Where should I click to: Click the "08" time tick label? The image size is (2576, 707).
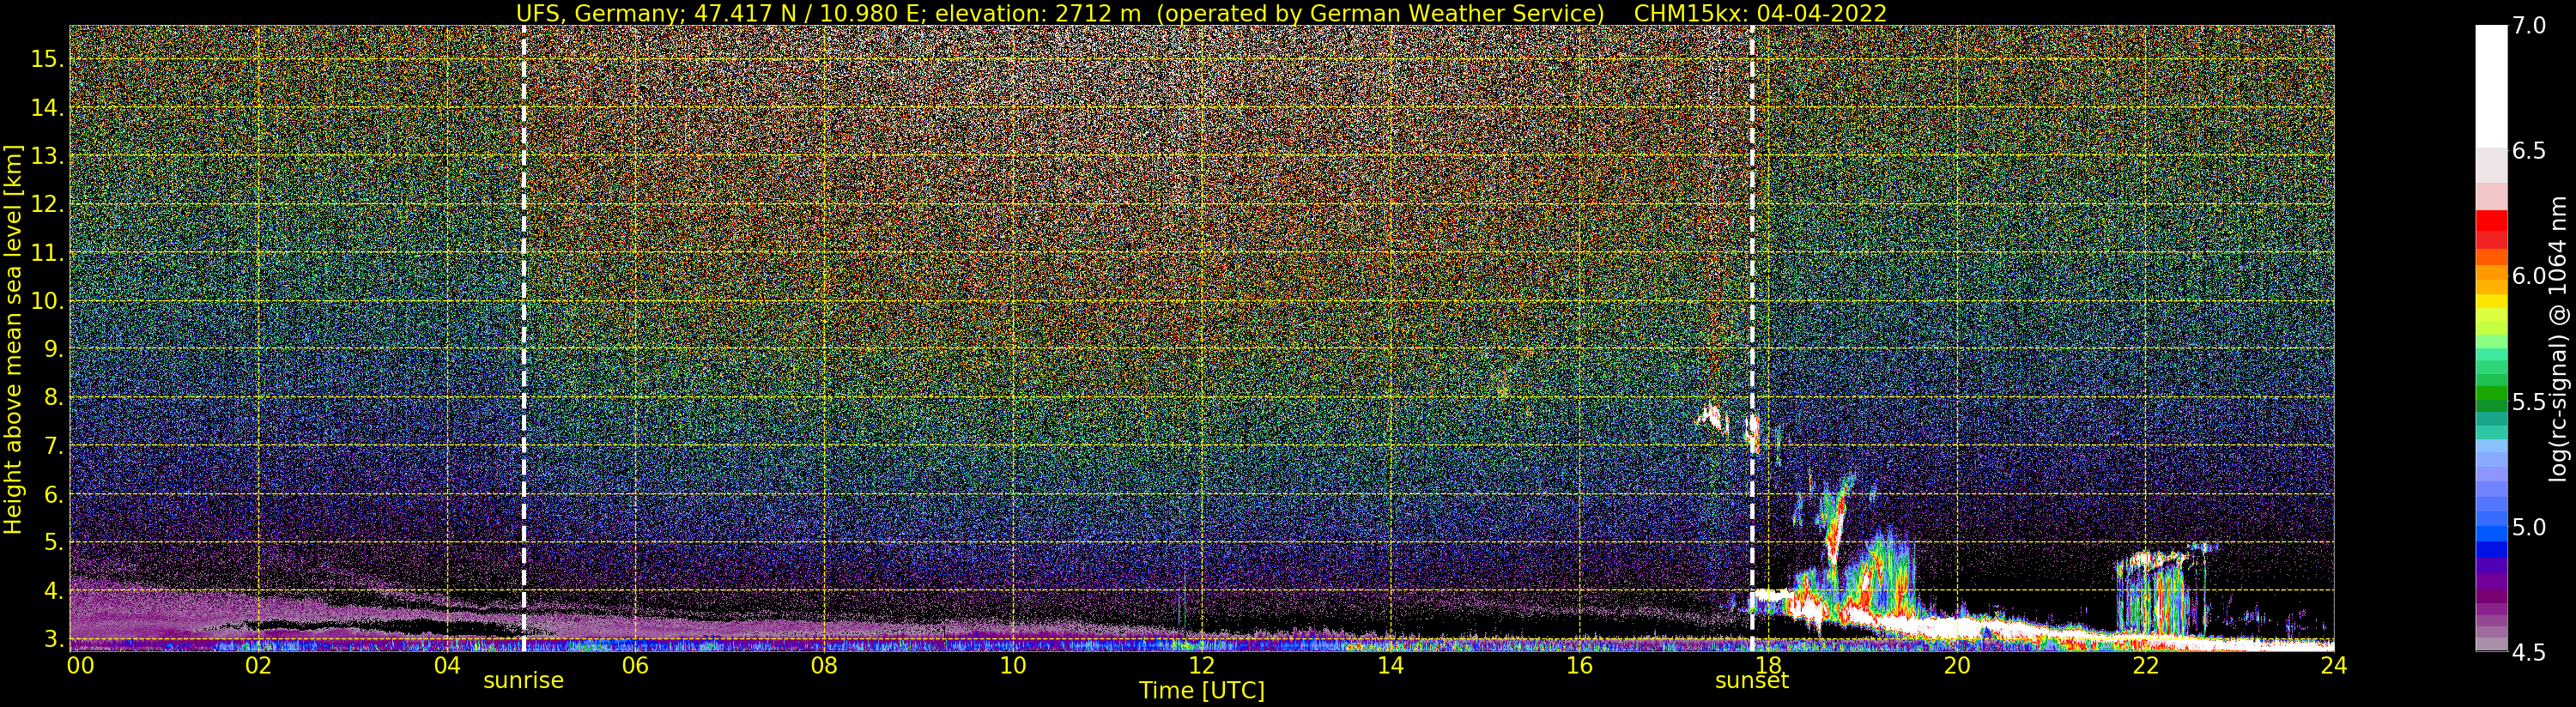pos(824,666)
